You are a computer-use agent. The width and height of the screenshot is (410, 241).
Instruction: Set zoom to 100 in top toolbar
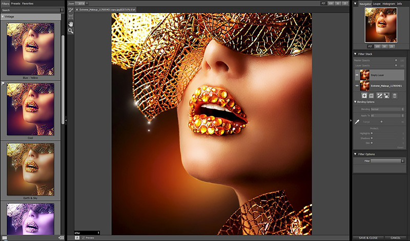tap(331, 4)
